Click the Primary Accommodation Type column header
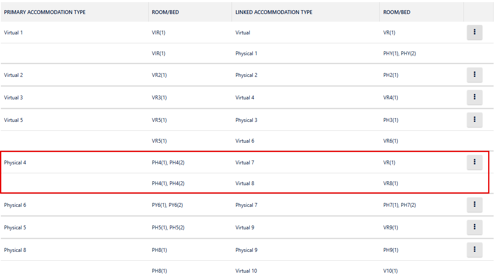Image resolution: width=500 pixels, height=279 pixels. [45, 12]
